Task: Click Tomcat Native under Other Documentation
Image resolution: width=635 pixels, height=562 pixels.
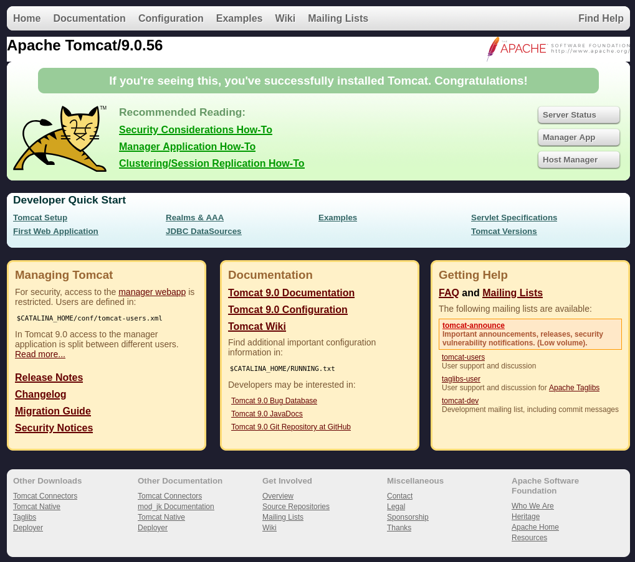Action: [x=161, y=517]
